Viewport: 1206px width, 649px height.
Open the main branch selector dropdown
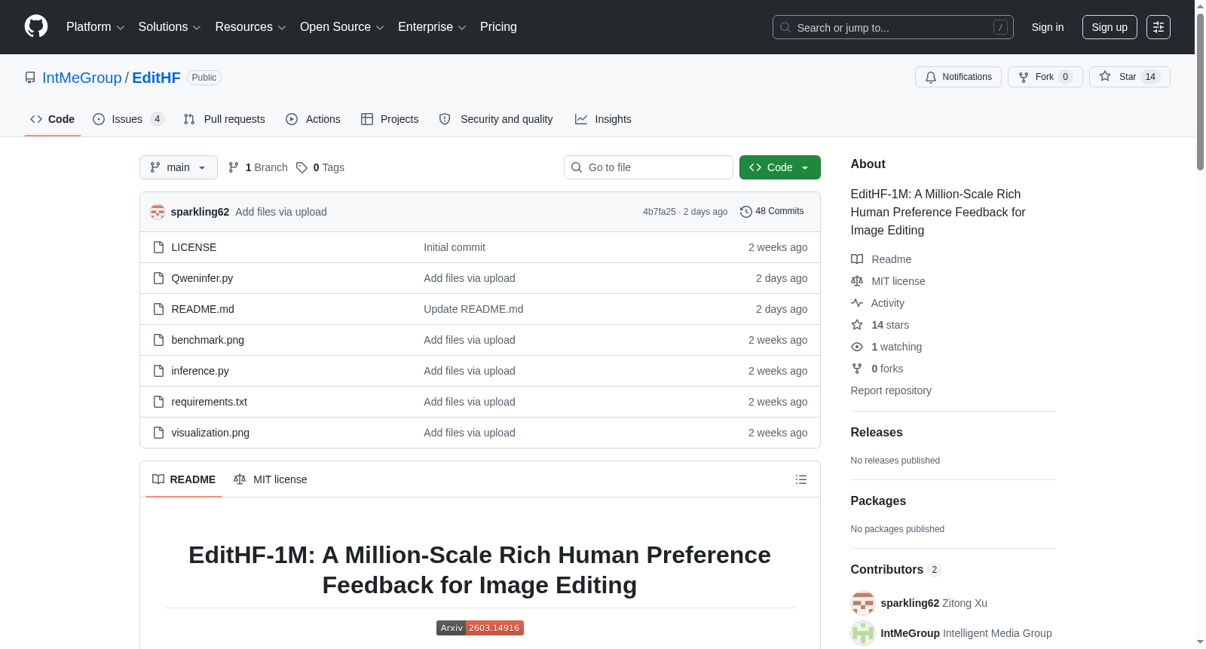point(179,167)
